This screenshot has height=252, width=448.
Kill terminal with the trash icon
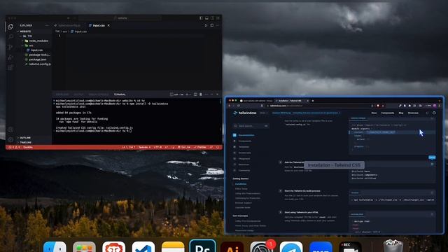coord(201,94)
